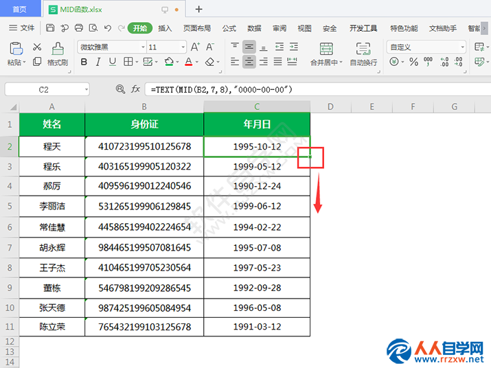Increase font size with A+ icon

coord(195,47)
